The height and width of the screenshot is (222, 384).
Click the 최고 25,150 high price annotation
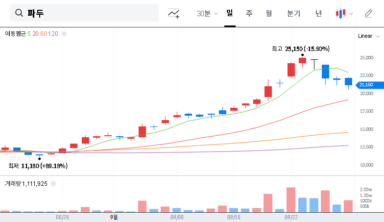(x=301, y=49)
